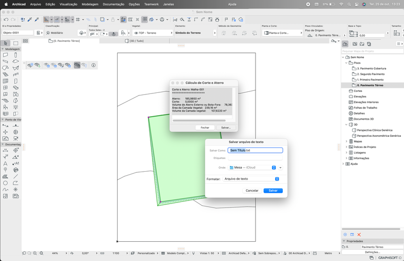Select the Hatch fill tool
The height and width of the screenshot is (261, 404).
(x=6, y=177)
